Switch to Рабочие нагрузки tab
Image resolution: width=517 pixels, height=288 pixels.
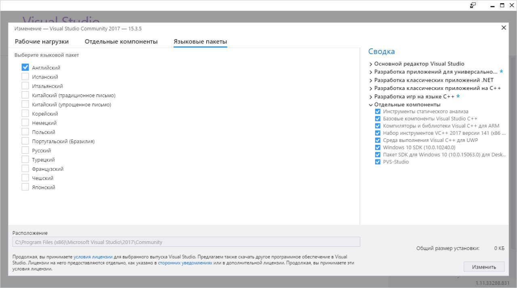point(42,42)
